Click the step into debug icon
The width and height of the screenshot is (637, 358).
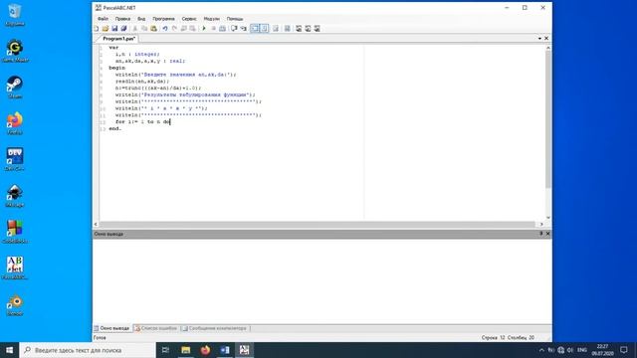(x=243, y=29)
